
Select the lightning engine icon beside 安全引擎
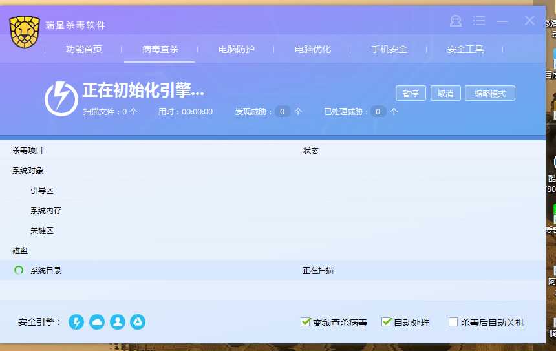coord(76,323)
